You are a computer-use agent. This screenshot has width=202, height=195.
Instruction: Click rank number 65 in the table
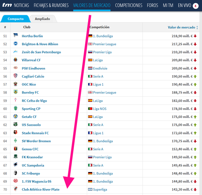[5, 149]
